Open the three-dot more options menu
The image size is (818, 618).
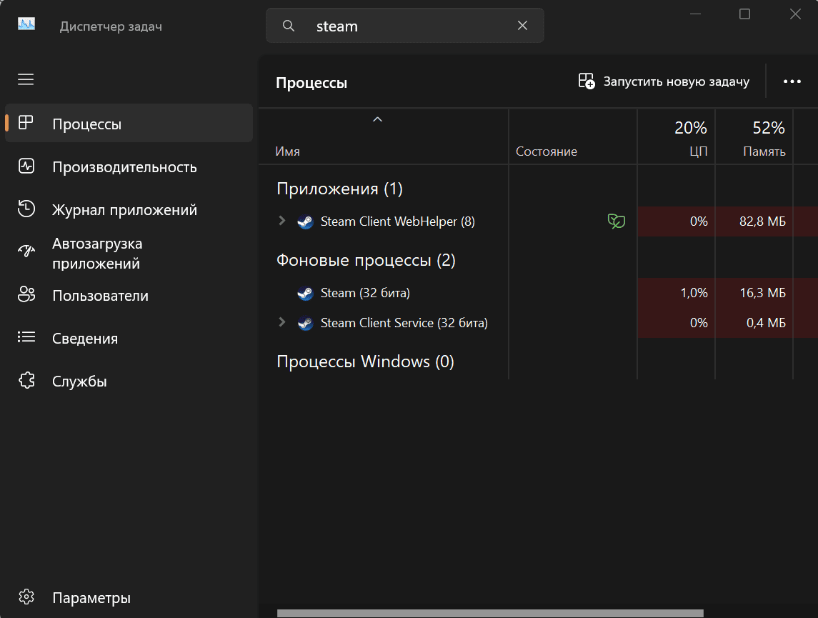(792, 81)
